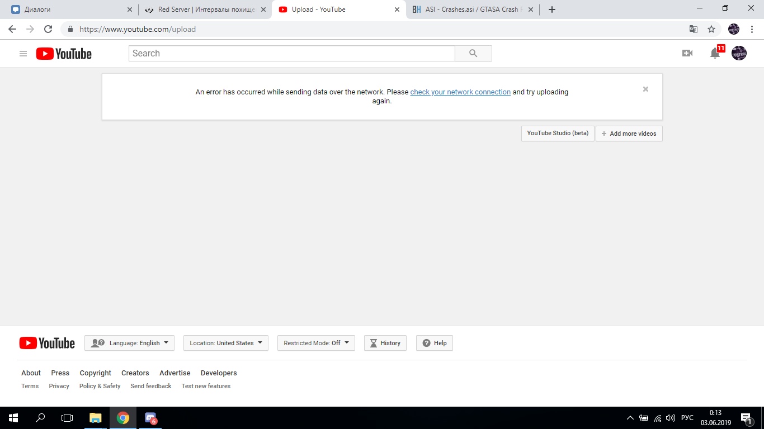Open the Terms footer link
This screenshot has width=764, height=429.
click(x=30, y=386)
